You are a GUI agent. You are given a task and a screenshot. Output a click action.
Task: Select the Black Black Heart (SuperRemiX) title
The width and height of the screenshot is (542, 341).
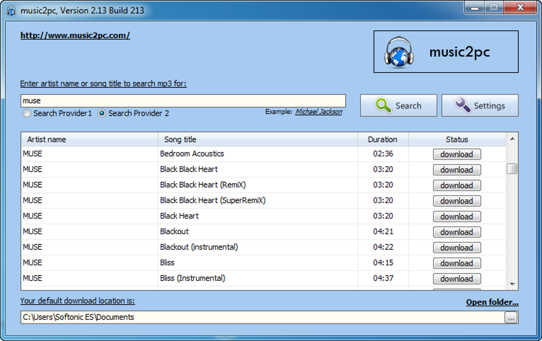213,200
